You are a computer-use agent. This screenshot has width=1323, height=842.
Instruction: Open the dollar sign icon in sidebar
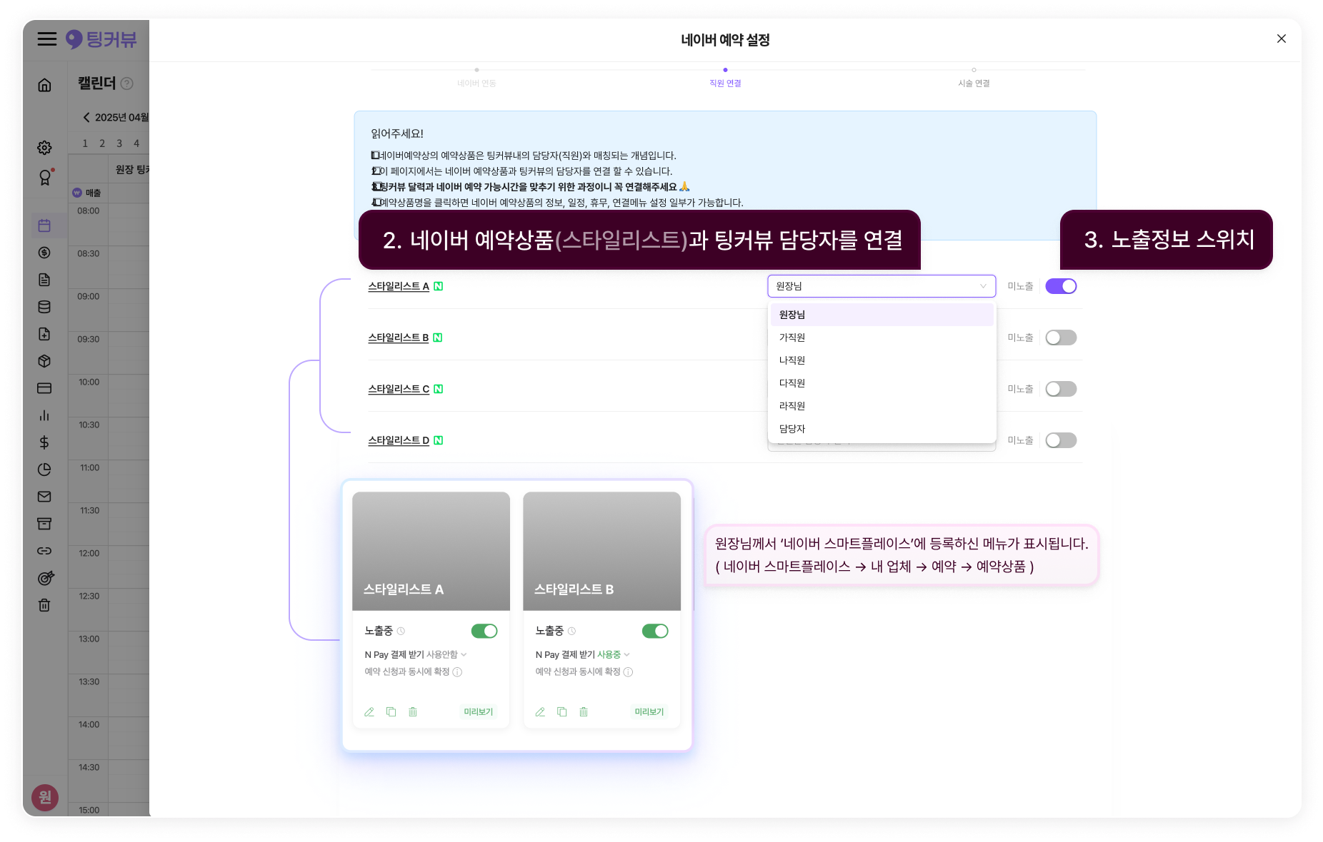[44, 442]
